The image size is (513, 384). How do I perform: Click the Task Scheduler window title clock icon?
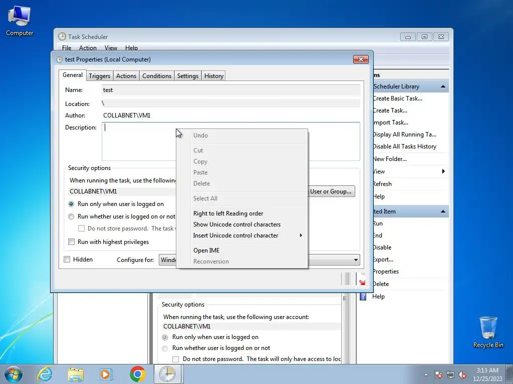click(62, 36)
